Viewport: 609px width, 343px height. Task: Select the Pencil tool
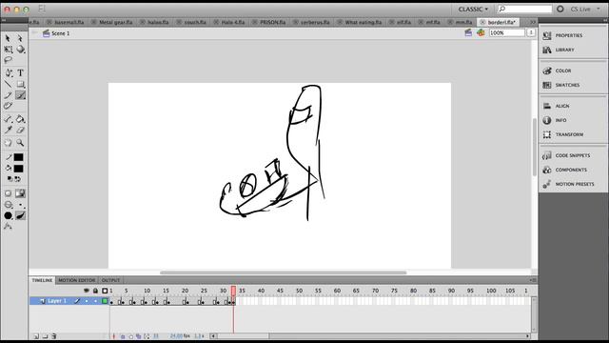8,95
